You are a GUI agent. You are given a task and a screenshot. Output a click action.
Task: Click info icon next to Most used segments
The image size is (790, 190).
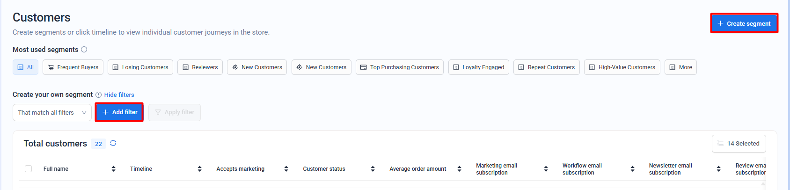pyautogui.click(x=84, y=50)
